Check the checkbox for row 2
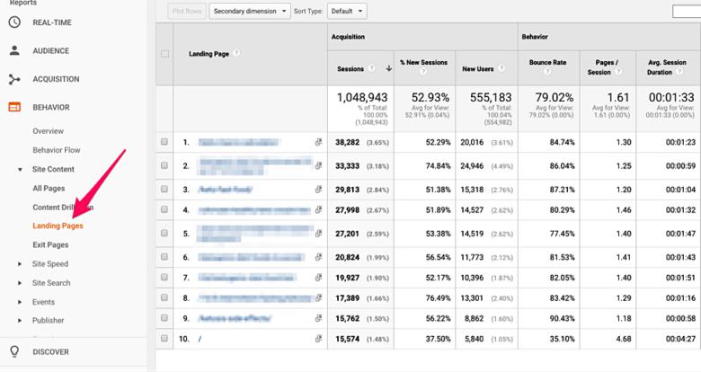The image size is (701, 372). pyautogui.click(x=164, y=165)
